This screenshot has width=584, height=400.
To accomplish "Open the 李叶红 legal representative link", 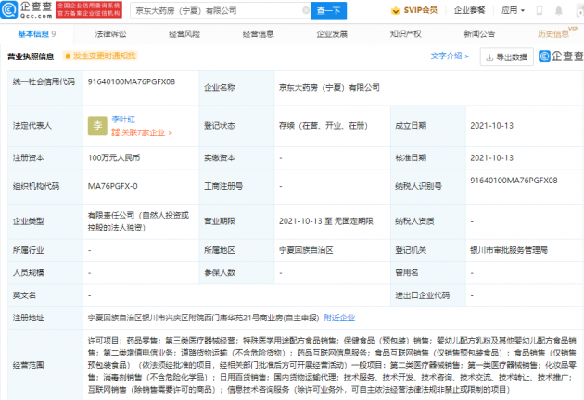I will click(x=125, y=120).
